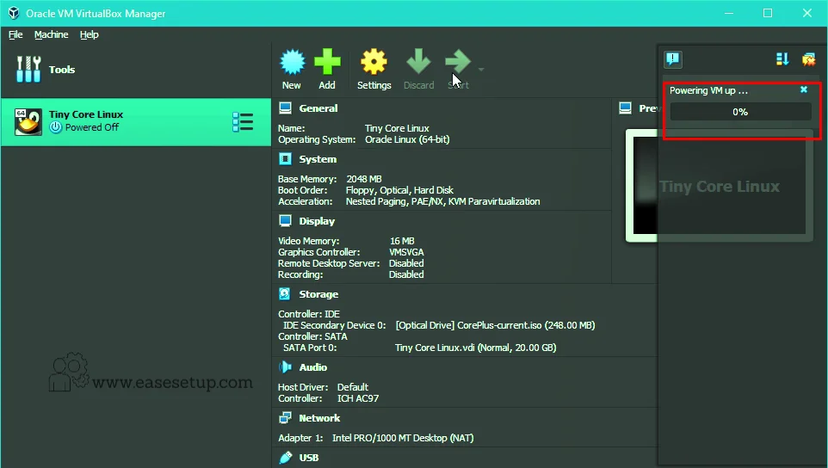This screenshot has height=468, width=828.
Task: Click the Discard toolbar icon
Action: click(x=419, y=62)
